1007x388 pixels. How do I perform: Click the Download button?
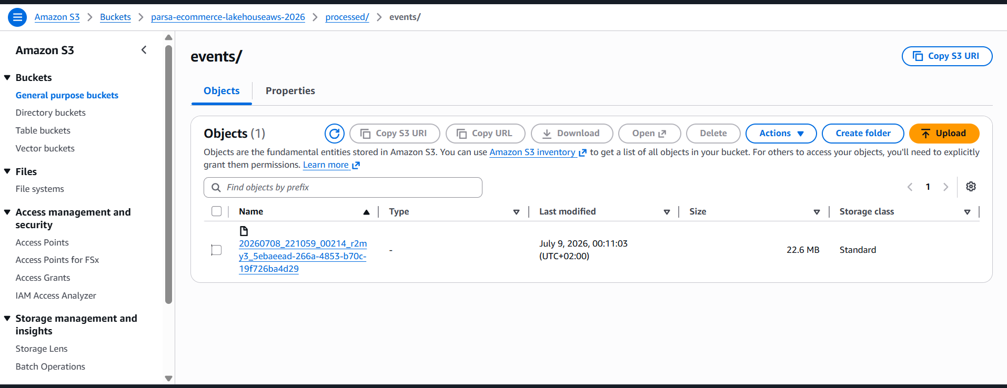coord(572,134)
